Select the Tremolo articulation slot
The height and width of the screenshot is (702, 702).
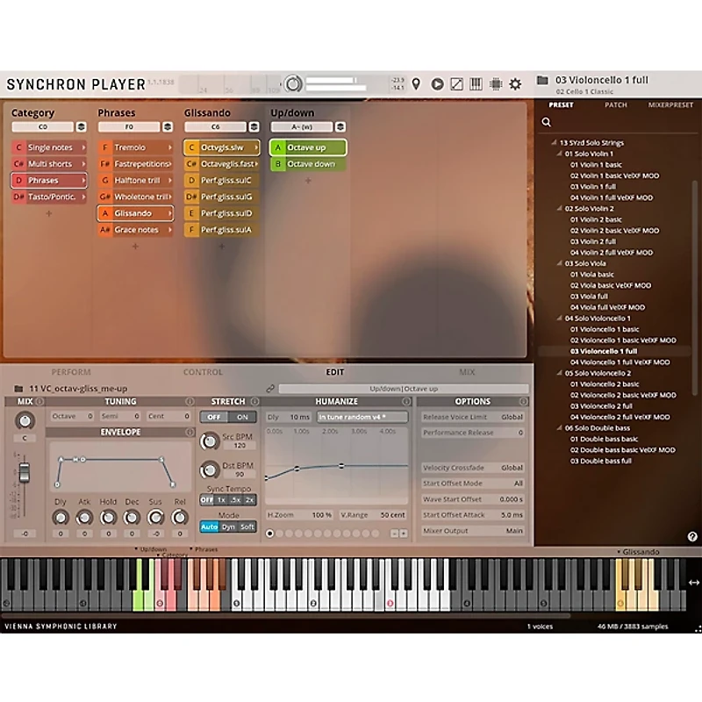coord(135,147)
